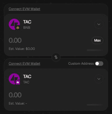Click the purple TAC token logo in source panel
Screen dimensions: 112x114
click(x=14, y=24)
